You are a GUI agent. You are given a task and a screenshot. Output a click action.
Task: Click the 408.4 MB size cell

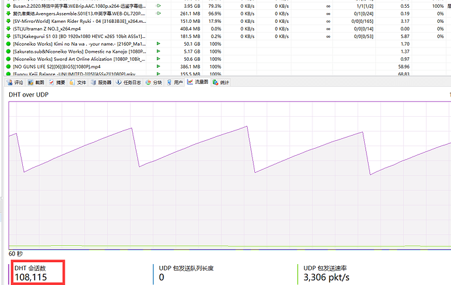click(x=190, y=29)
